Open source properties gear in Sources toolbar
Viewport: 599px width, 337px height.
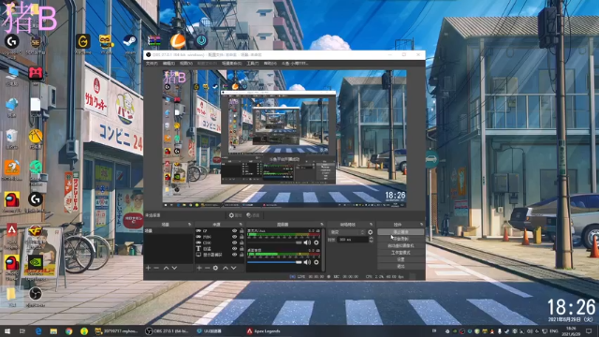click(x=215, y=269)
